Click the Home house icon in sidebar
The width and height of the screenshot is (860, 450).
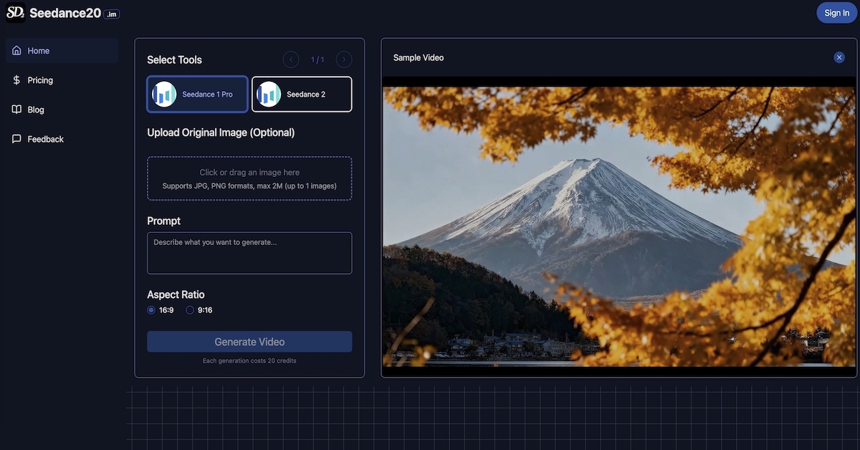pyautogui.click(x=16, y=51)
